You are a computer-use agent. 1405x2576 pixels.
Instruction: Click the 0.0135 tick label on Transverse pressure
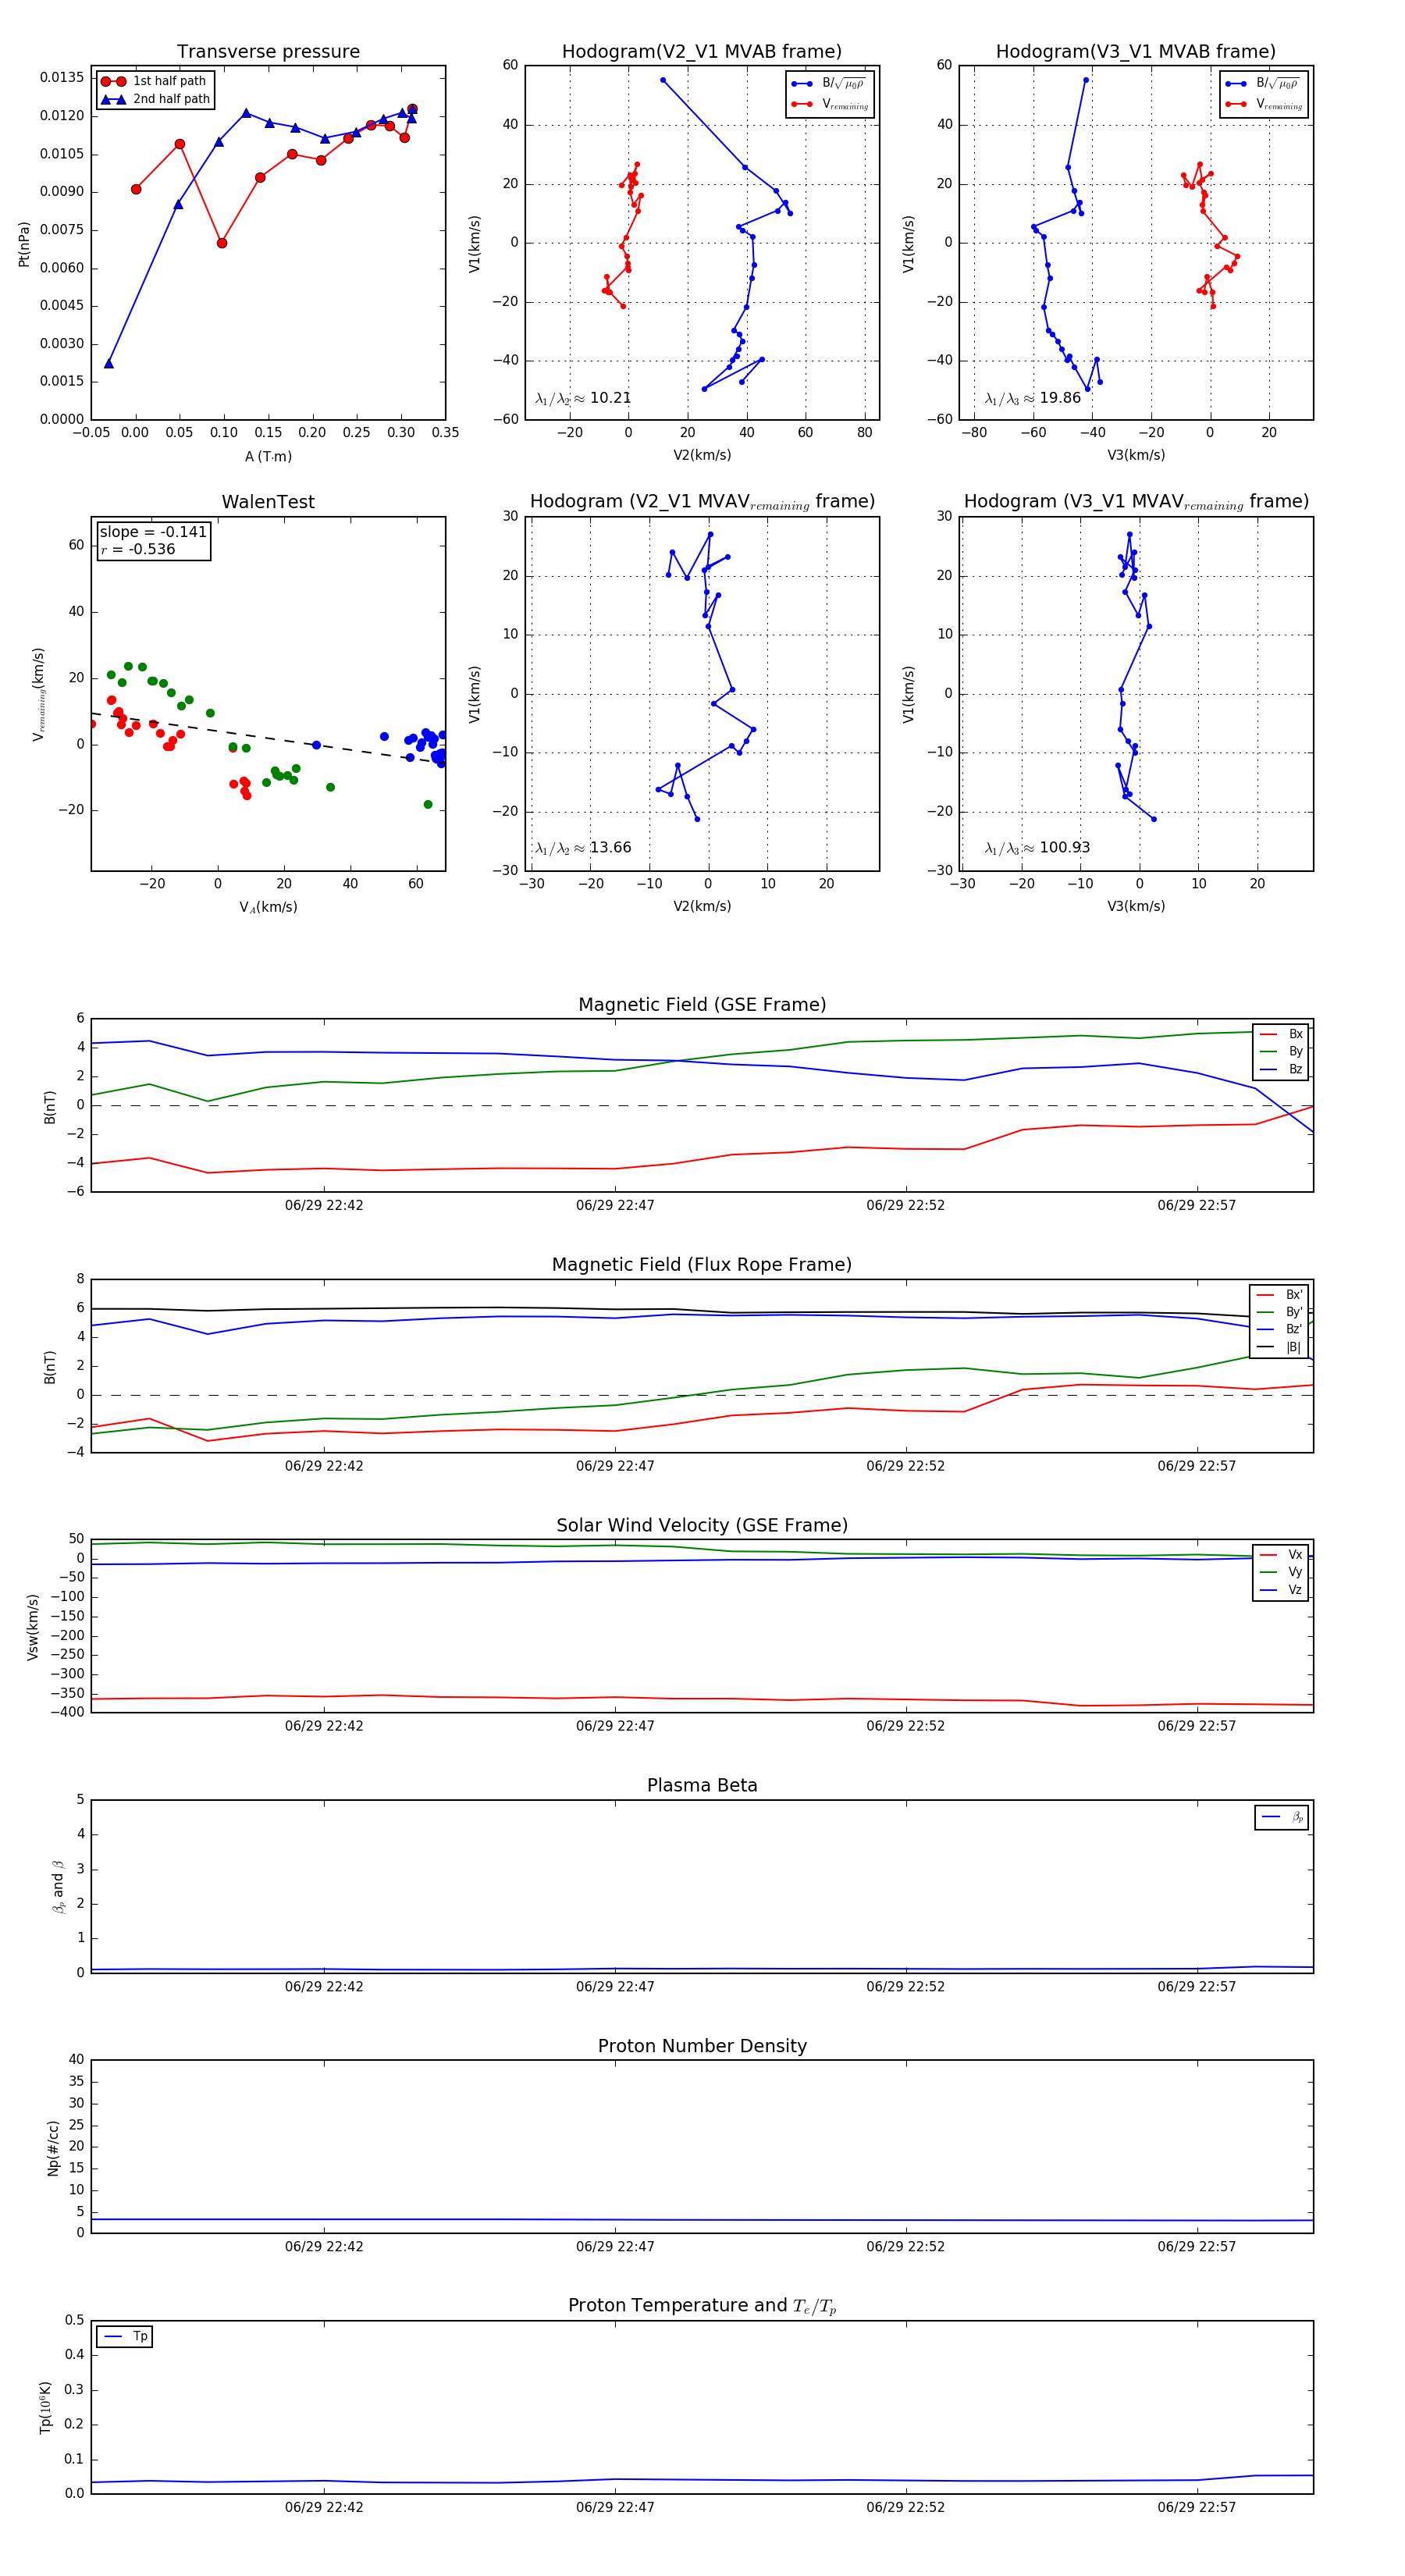click(62, 78)
